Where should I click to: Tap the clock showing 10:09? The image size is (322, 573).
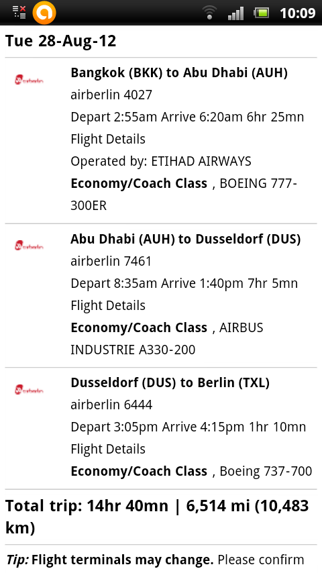(297, 13)
